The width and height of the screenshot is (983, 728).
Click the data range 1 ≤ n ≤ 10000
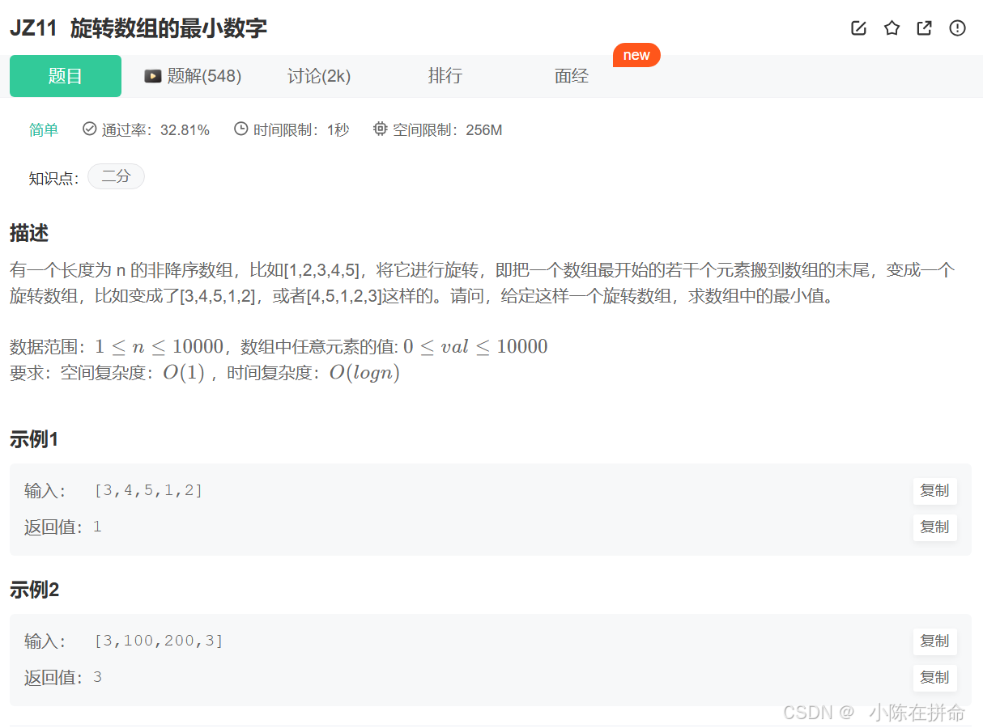[159, 347]
